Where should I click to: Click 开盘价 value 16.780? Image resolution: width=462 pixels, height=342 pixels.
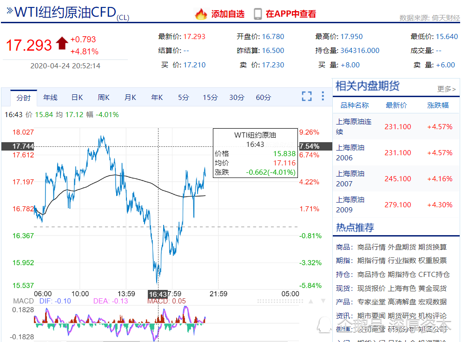tap(273, 37)
